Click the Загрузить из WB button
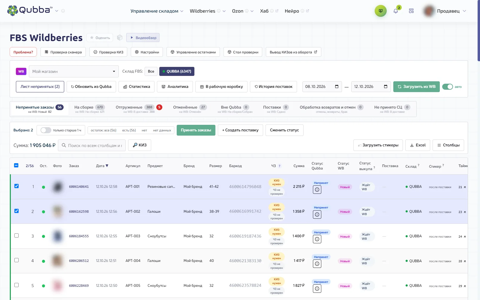The height and width of the screenshot is (300, 480). tap(416, 87)
